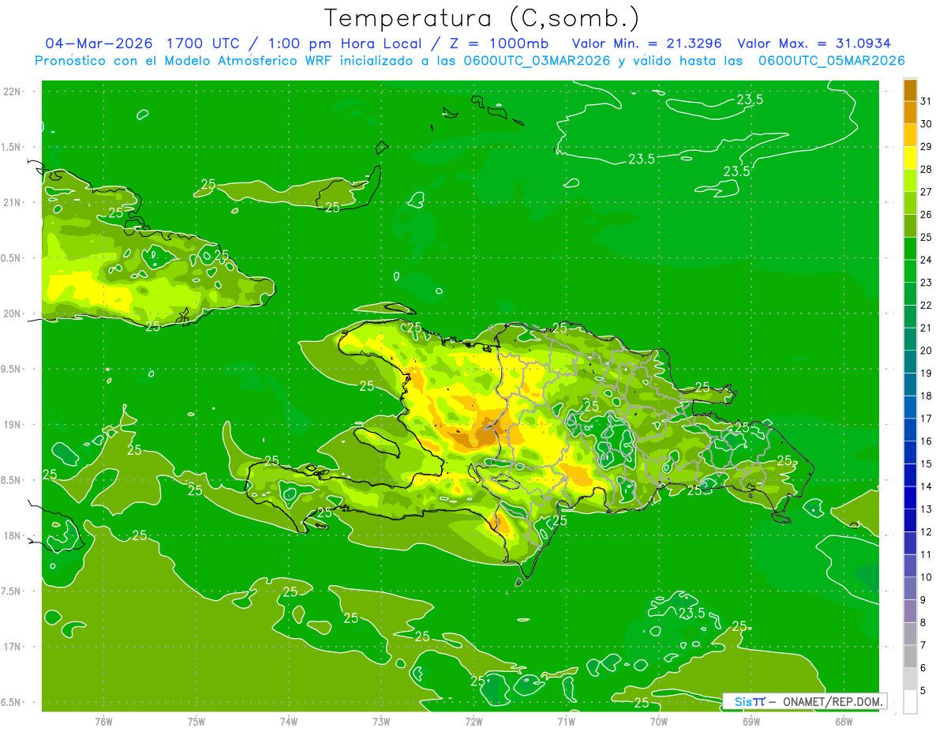Click the legend scale value "17"

(926, 419)
